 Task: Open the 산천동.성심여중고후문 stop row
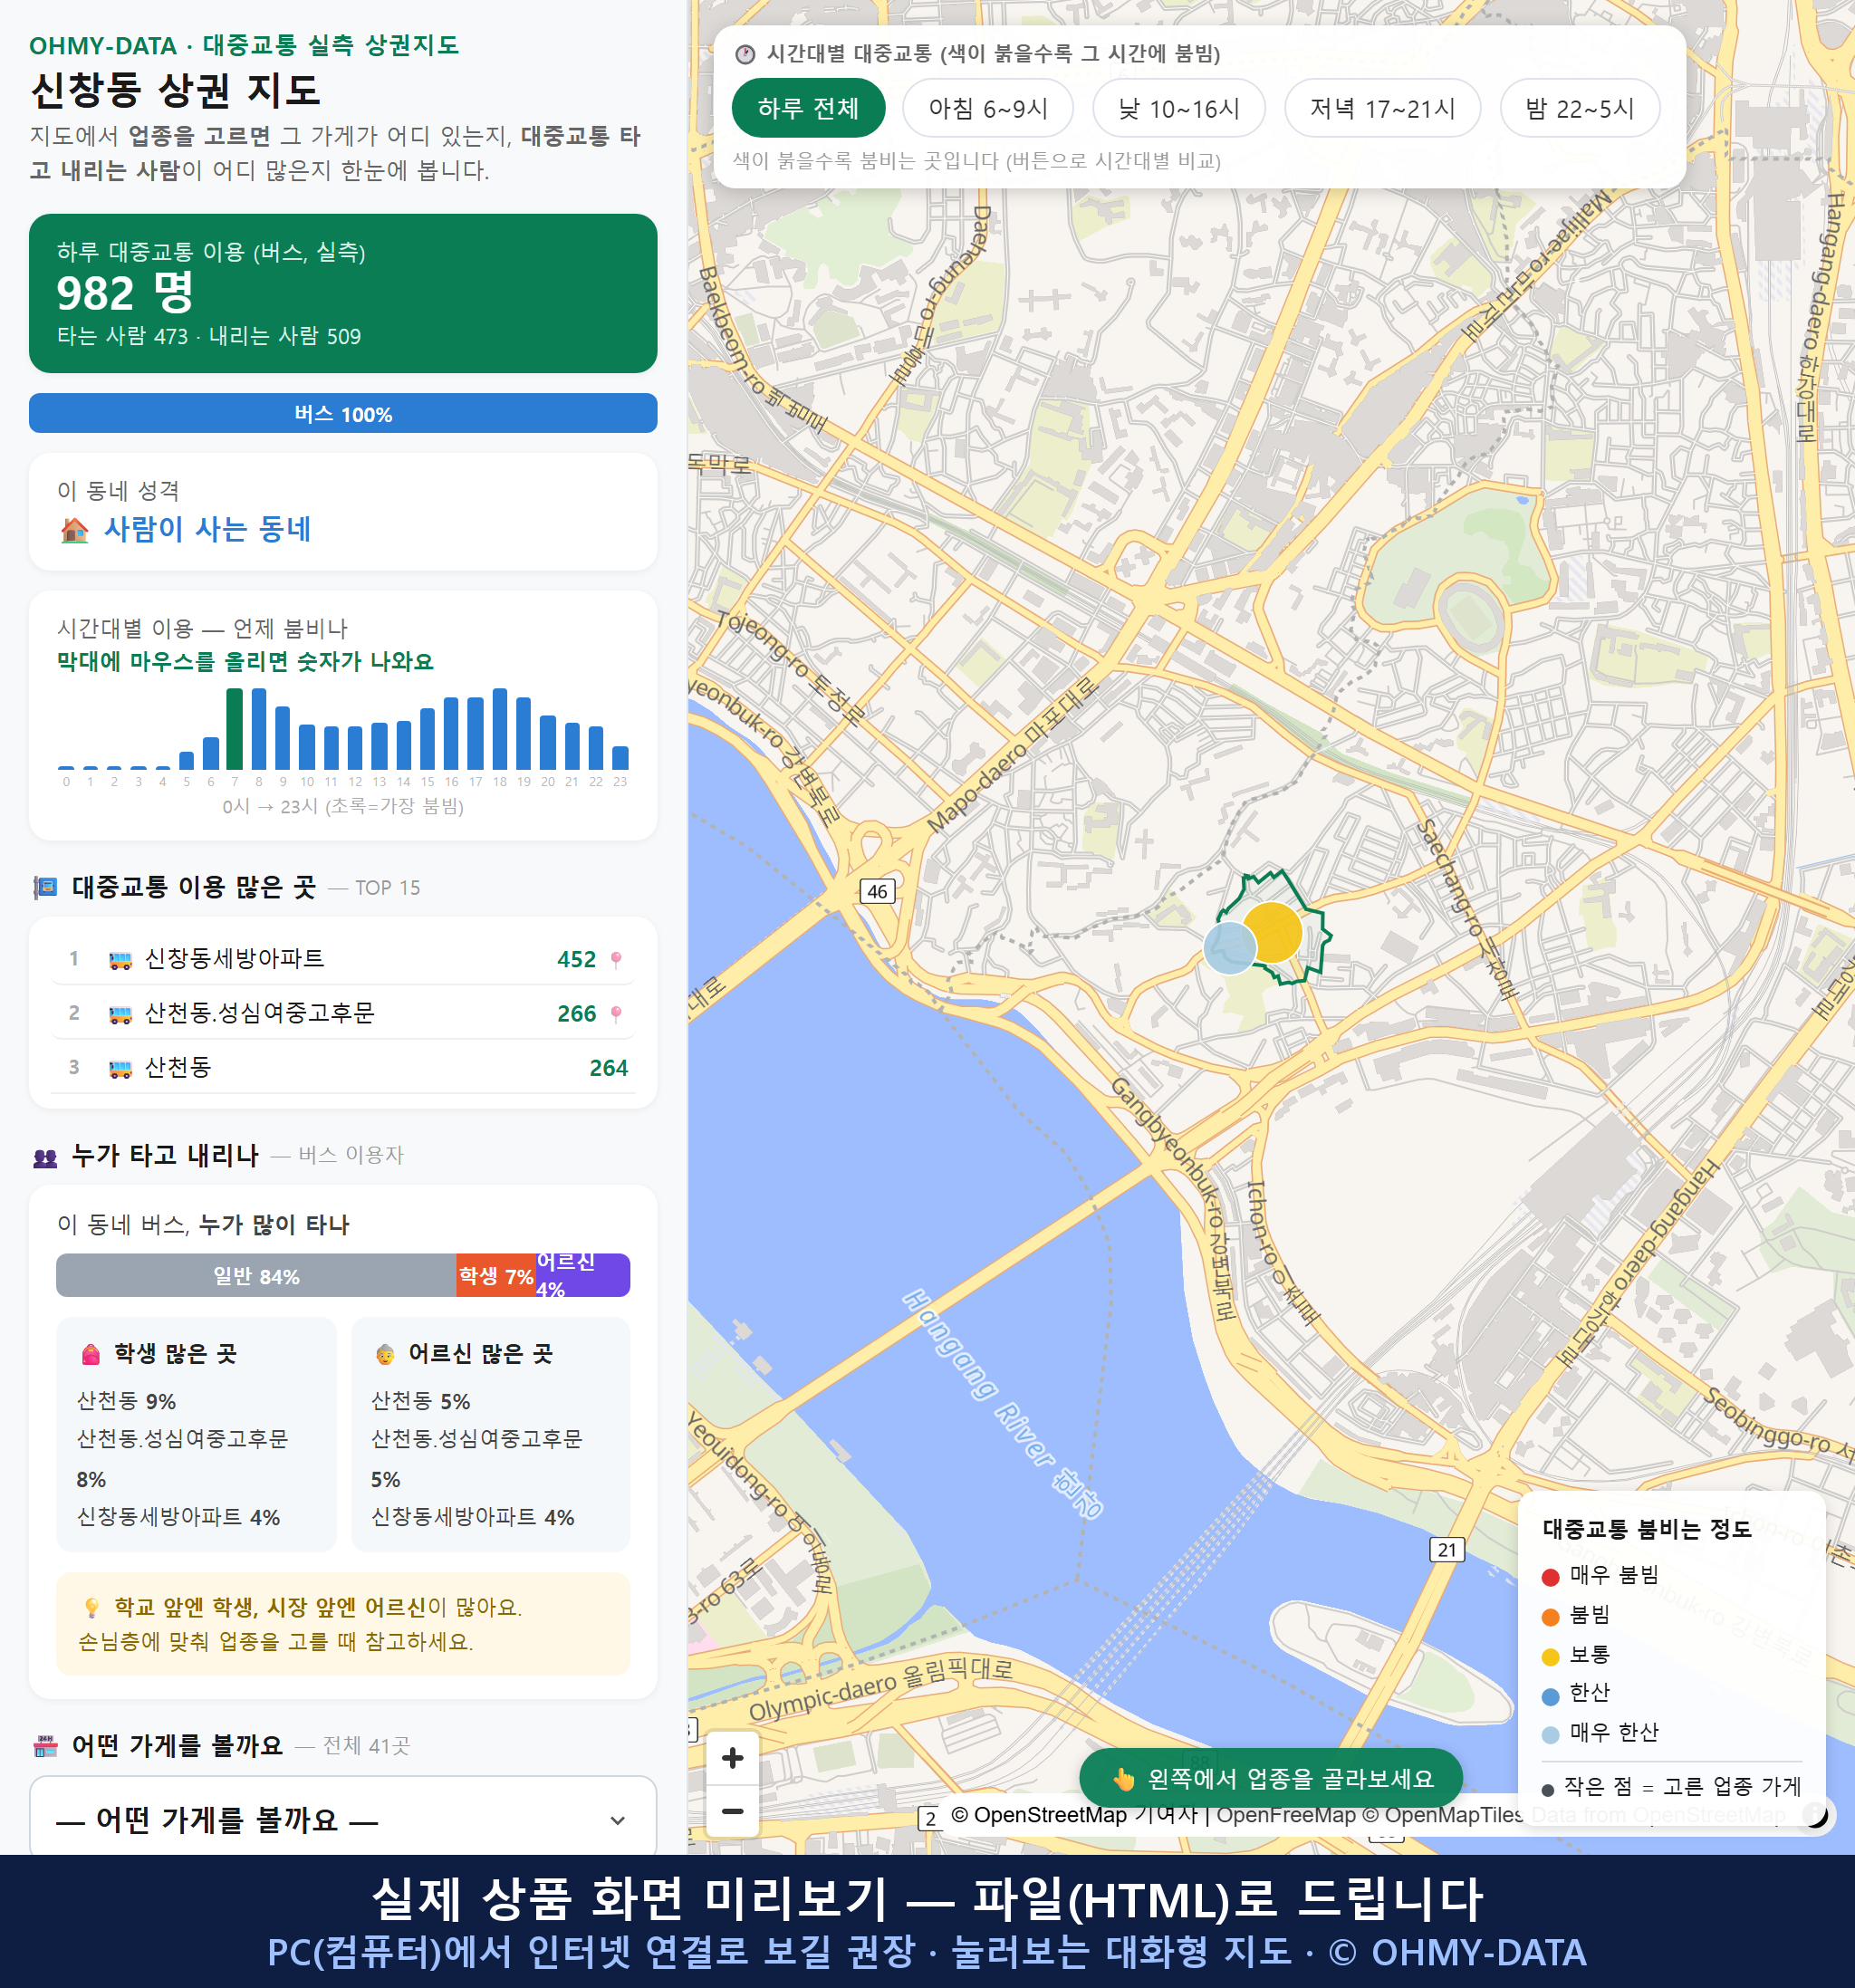pos(343,1013)
